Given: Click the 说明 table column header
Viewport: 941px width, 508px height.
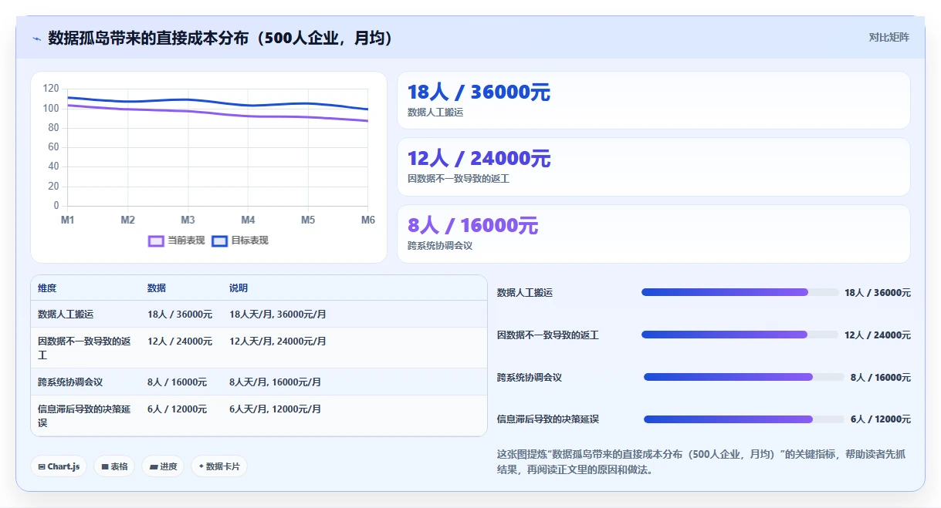Looking at the screenshot, I should click(x=239, y=288).
